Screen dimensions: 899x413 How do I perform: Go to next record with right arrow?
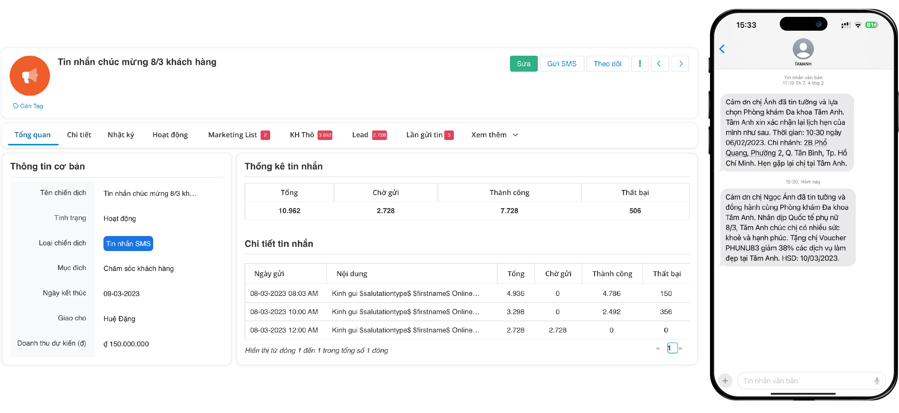pos(680,64)
